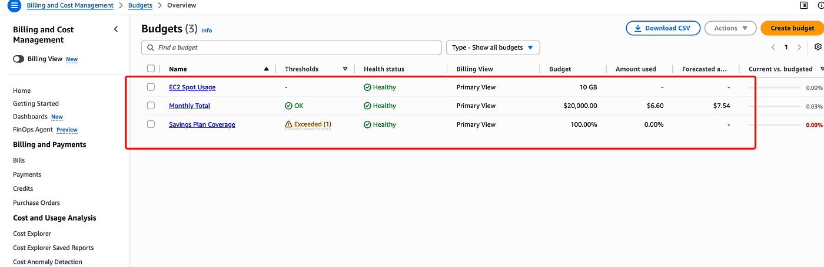Click the Find a budget search field
Image resolution: width=824 pixels, height=267 pixels.
291,48
